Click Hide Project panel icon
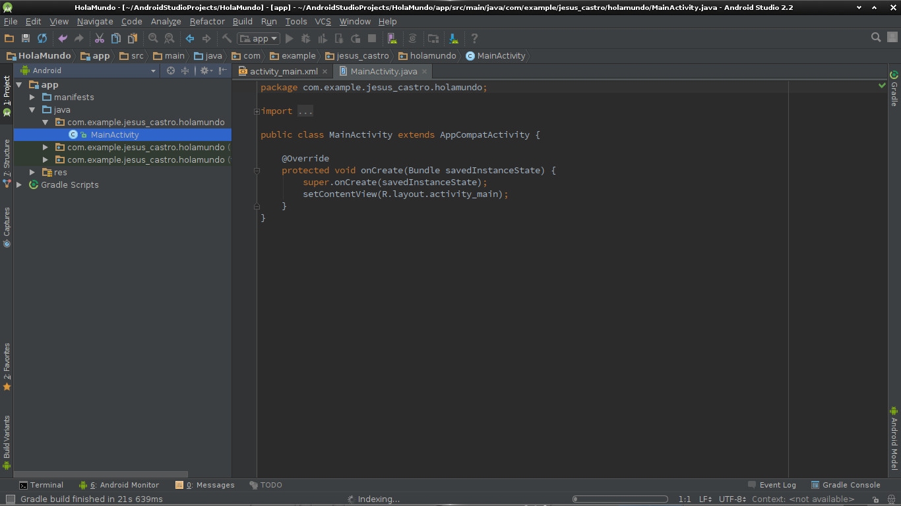Screen dimensions: 901x506 point(223,70)
